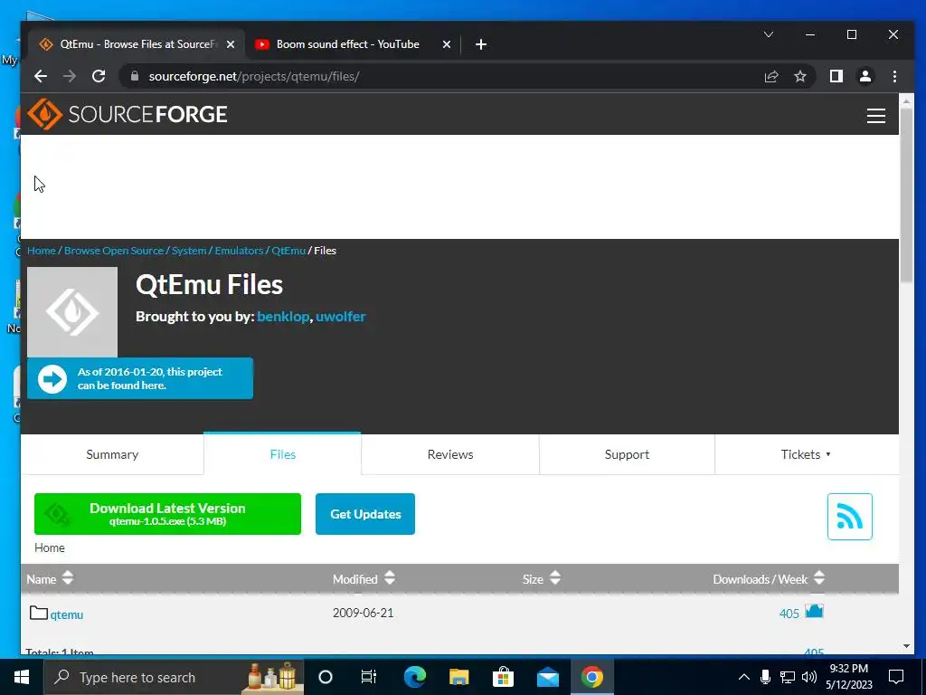Screen dimensions: 926x695
Task: Open the Reviews tab
Action: tap(450, 454)
